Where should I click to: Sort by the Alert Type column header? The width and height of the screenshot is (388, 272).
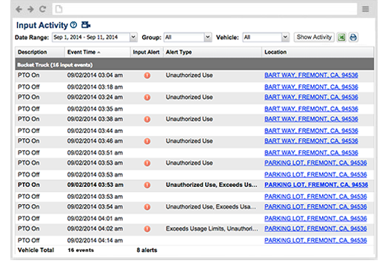tap(213, 52)
